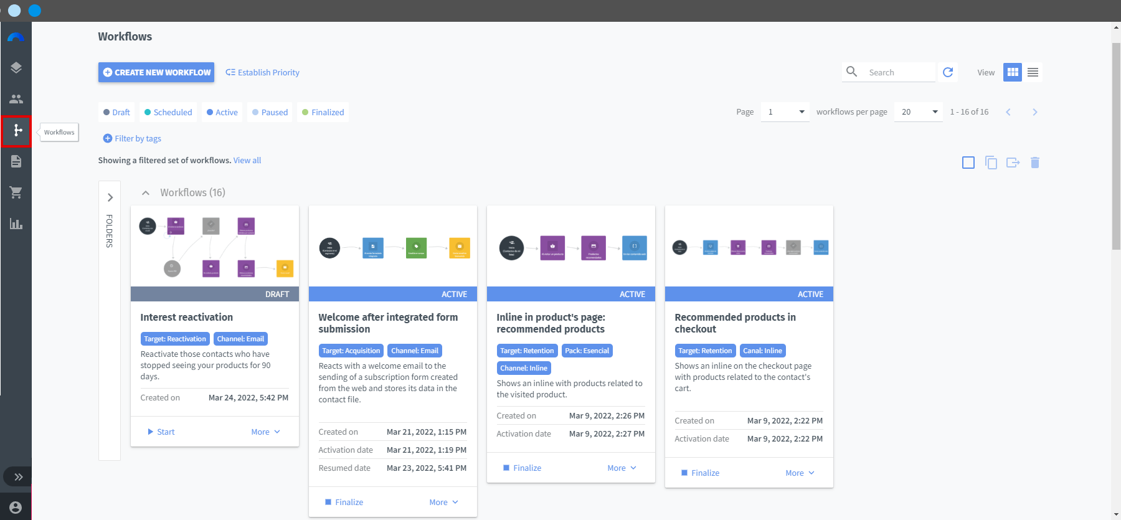The width and height of the screenshot is (1121, 520).
Task: Go to previous page arrow
Action: click(x=1008, y=112)
